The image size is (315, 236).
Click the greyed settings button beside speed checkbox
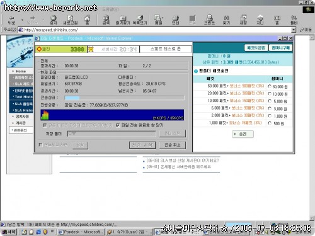[x=80, y=145]
